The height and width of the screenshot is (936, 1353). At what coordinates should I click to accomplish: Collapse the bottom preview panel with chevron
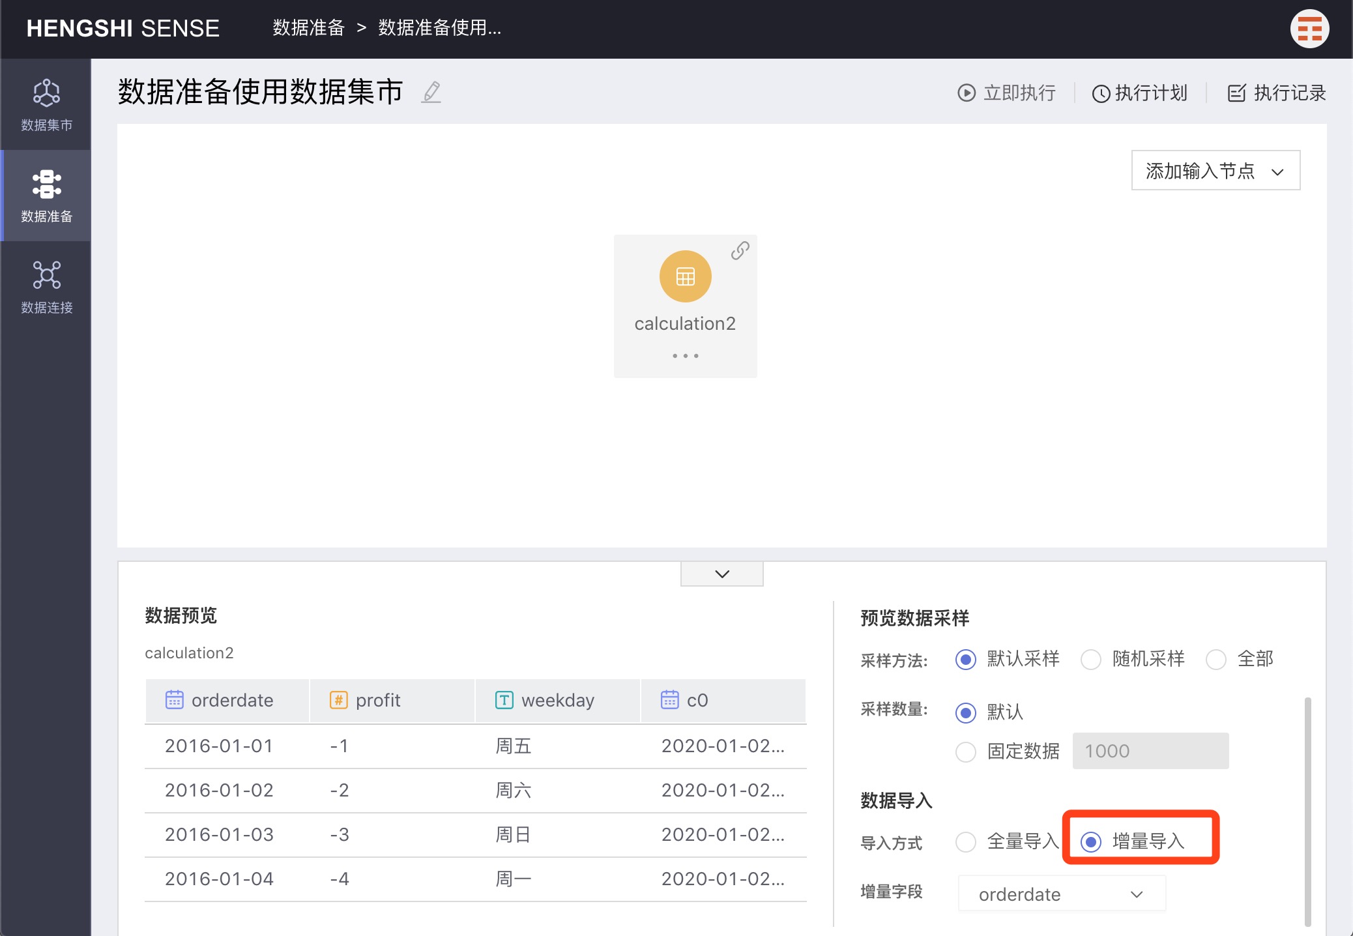tap(722, 574)
